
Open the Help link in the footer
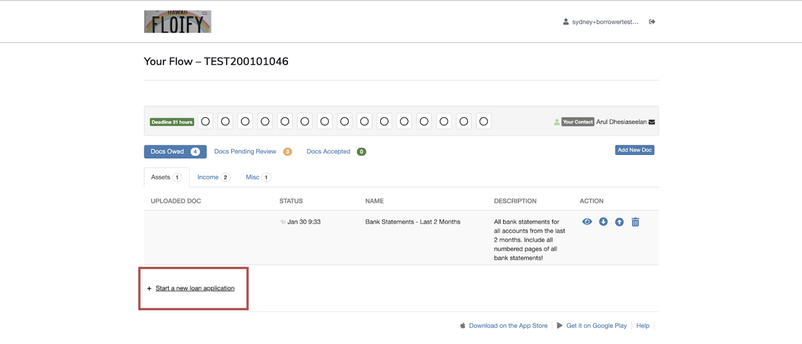[642, 325]
